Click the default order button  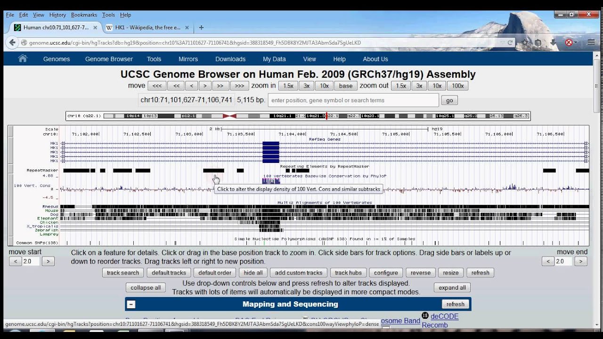click(215, 273)
